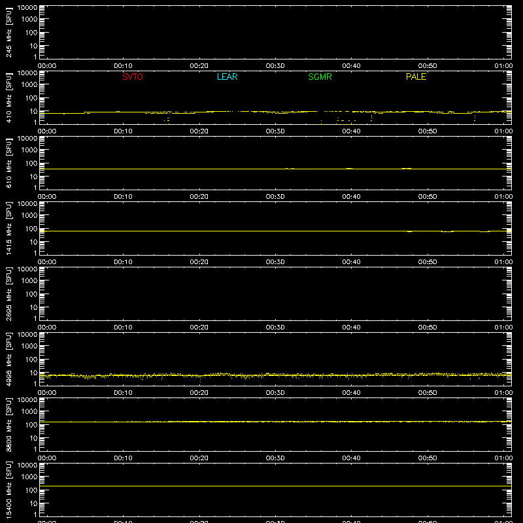Click the 01:00 tick under the 4995 MHz plot
Image resolution: width=523 pixels, height=523 pixels.
(x=503, y=393)
